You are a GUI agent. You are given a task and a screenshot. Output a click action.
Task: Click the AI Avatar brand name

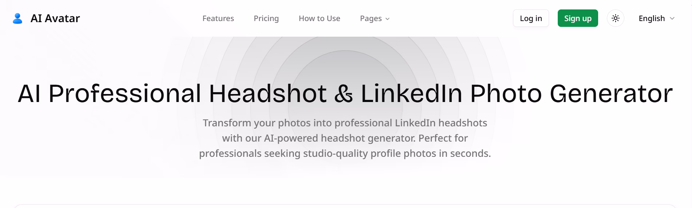pos(55,19)
